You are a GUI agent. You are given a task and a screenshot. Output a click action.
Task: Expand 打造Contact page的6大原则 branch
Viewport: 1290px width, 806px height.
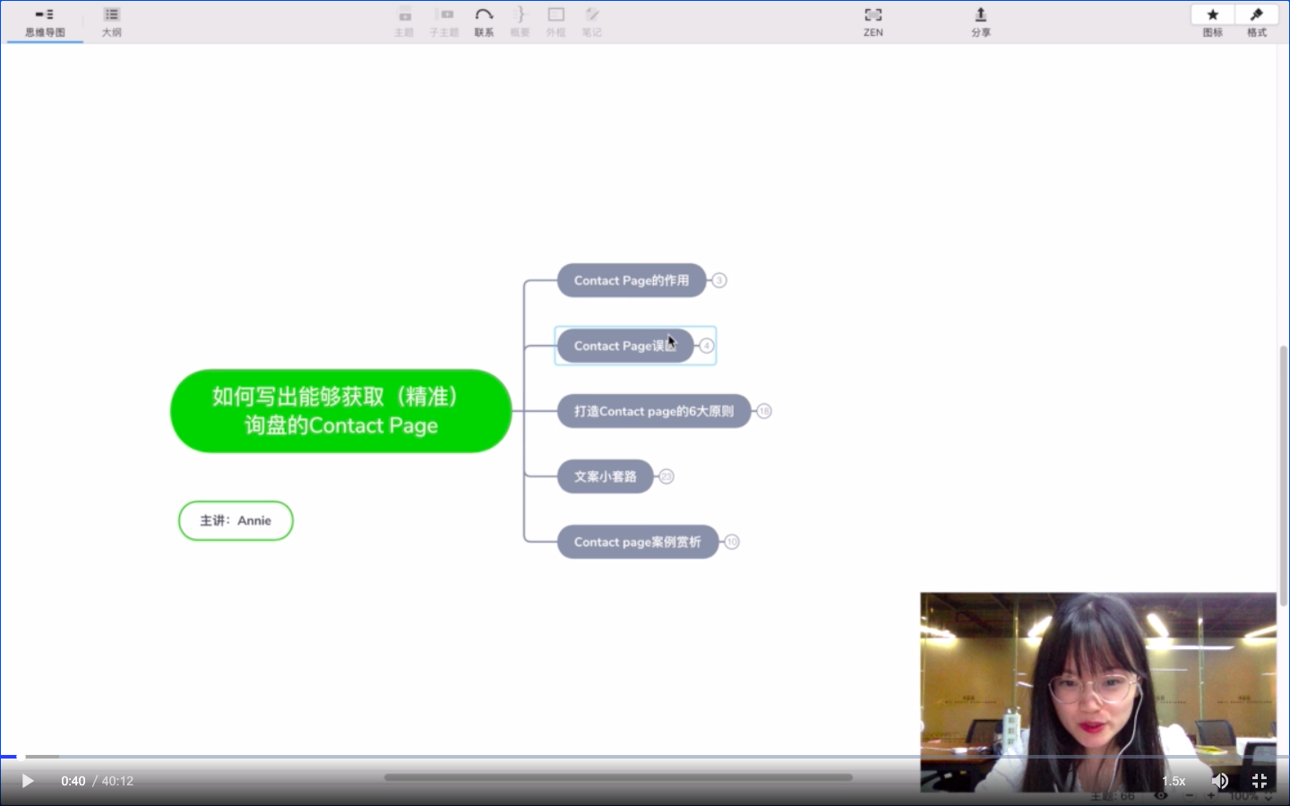(x=764, y=411)
